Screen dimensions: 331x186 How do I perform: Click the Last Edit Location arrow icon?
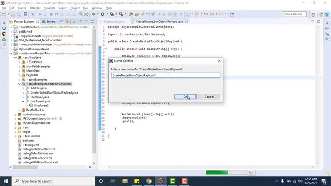(x=206, y=14)
